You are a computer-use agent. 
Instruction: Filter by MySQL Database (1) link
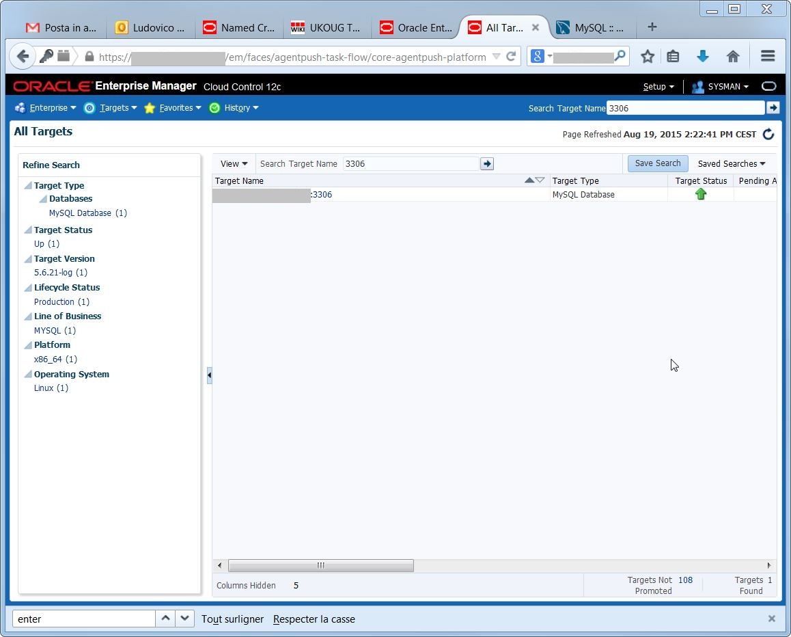click(x=88, y=213)
